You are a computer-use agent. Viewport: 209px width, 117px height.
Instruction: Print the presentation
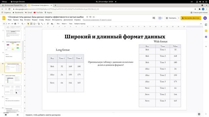click(15, 24)
